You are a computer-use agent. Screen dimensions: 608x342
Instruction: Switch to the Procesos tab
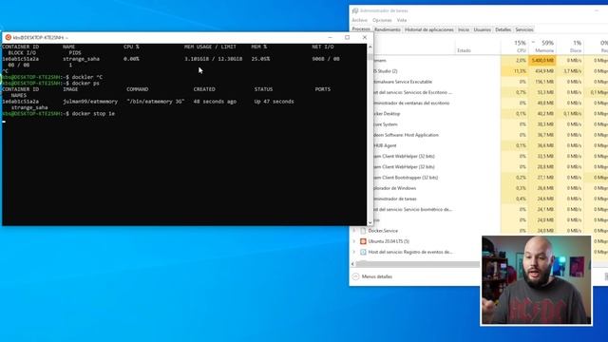[361, 29]
